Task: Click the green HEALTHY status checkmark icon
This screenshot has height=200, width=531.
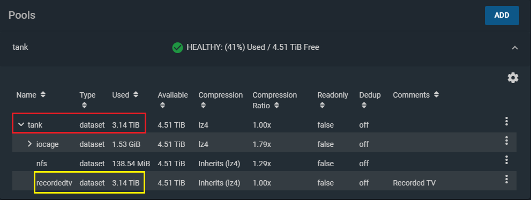Action: (x=177, y=48)
